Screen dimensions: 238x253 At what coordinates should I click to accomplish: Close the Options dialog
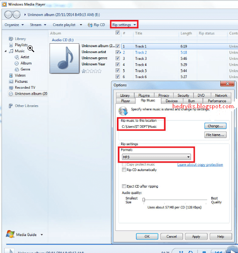click(x=227, y=84)
